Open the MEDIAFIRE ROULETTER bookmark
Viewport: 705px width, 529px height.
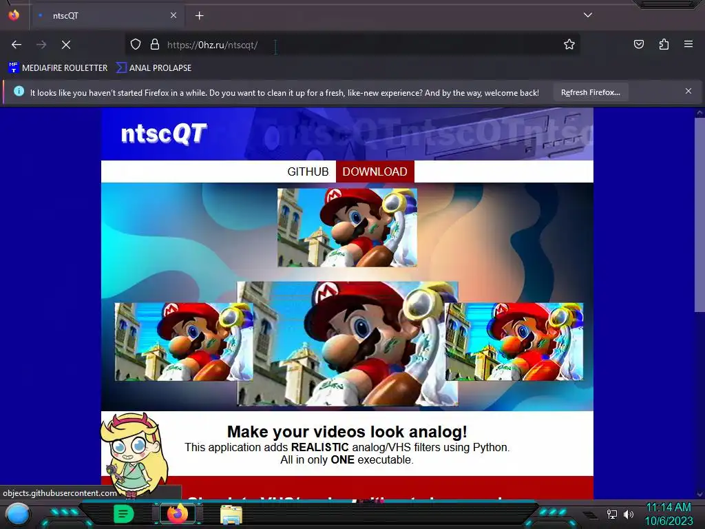pos(58,68)
